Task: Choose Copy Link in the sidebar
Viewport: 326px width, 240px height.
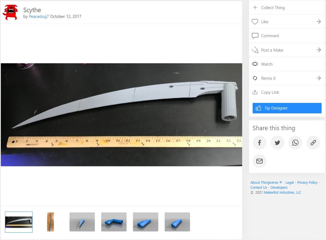Action: 270,92
